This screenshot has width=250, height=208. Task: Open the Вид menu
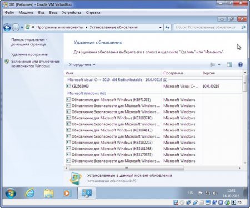(41, 13)
